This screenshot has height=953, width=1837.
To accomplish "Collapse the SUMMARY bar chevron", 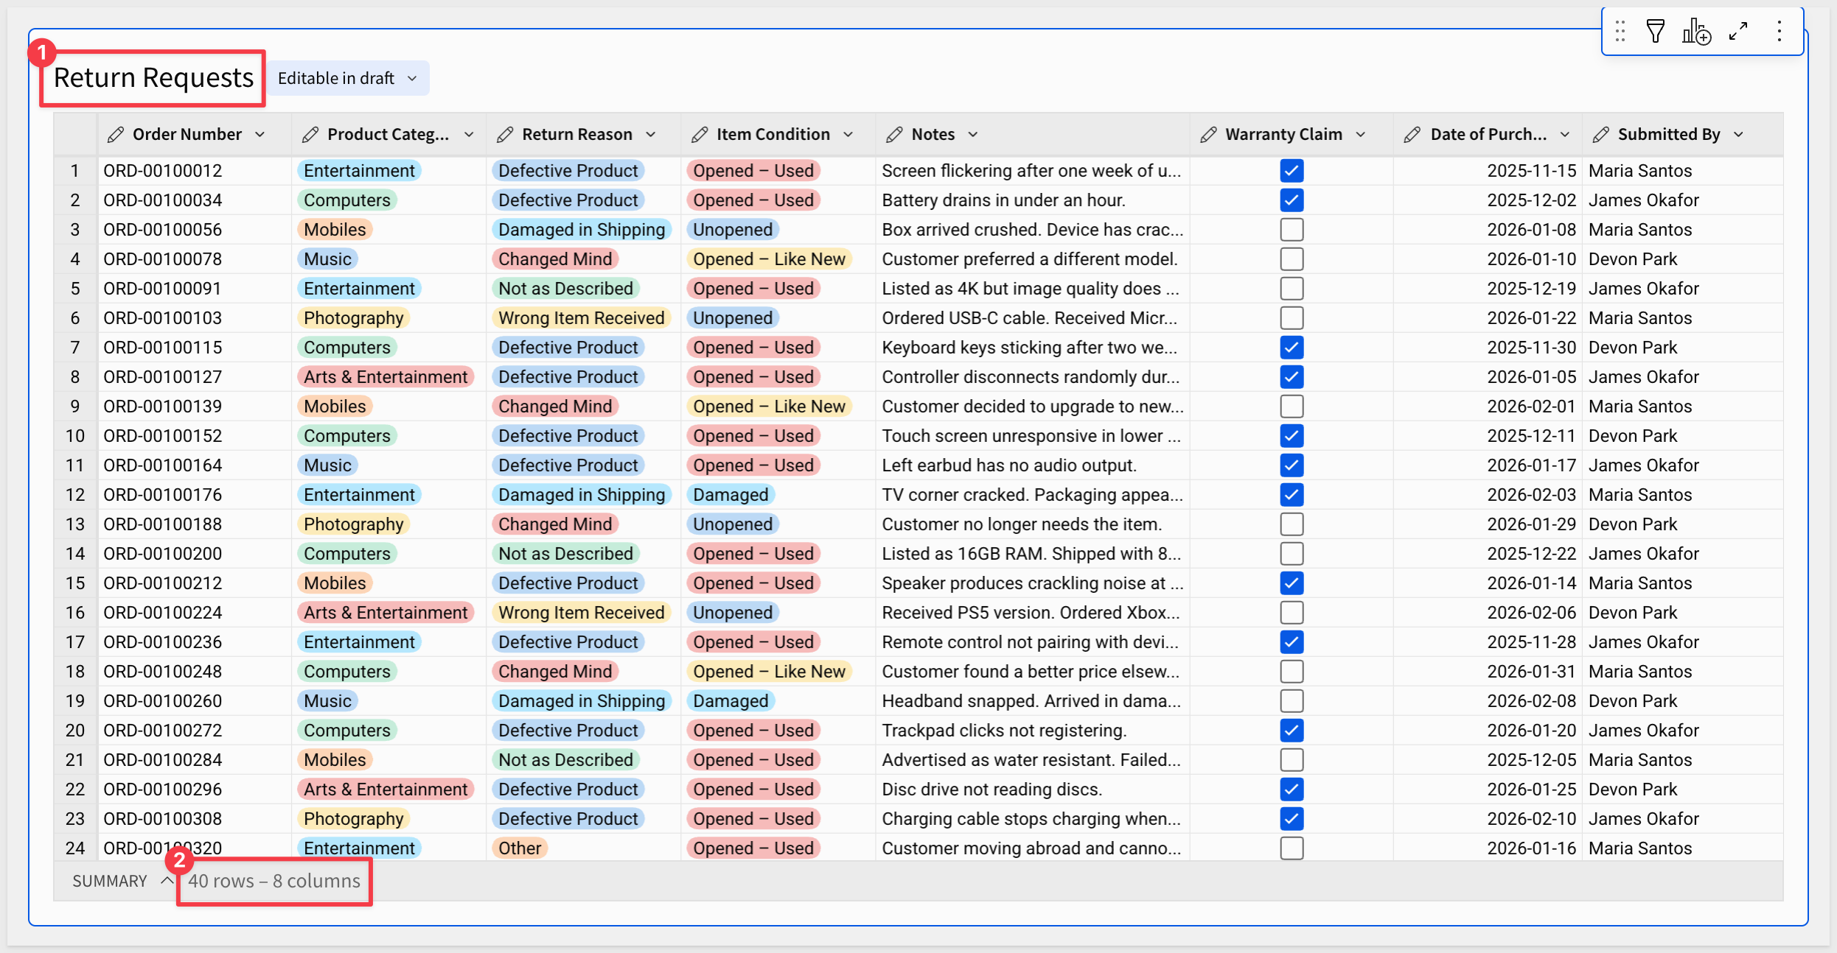I will click(x=167, y=881).
